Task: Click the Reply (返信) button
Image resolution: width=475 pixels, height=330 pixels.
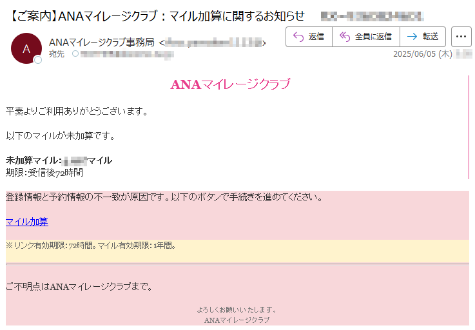Action: click(x=309, y=37)
